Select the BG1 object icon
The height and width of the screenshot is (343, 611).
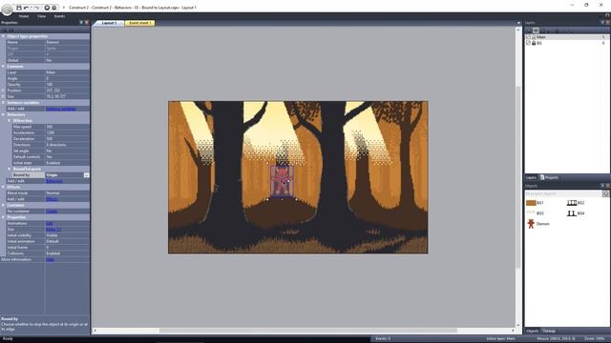point(531,203)
